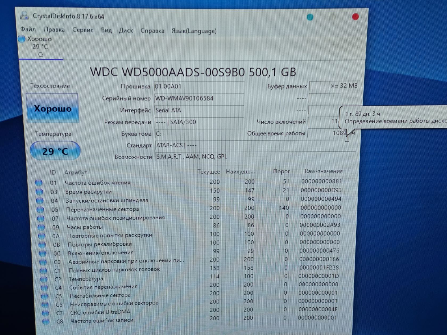This screenshot has width=447, height=335.
Task: Click the firmware field 01.00A01
Action: pyautogui.click(x=199, y=86)
